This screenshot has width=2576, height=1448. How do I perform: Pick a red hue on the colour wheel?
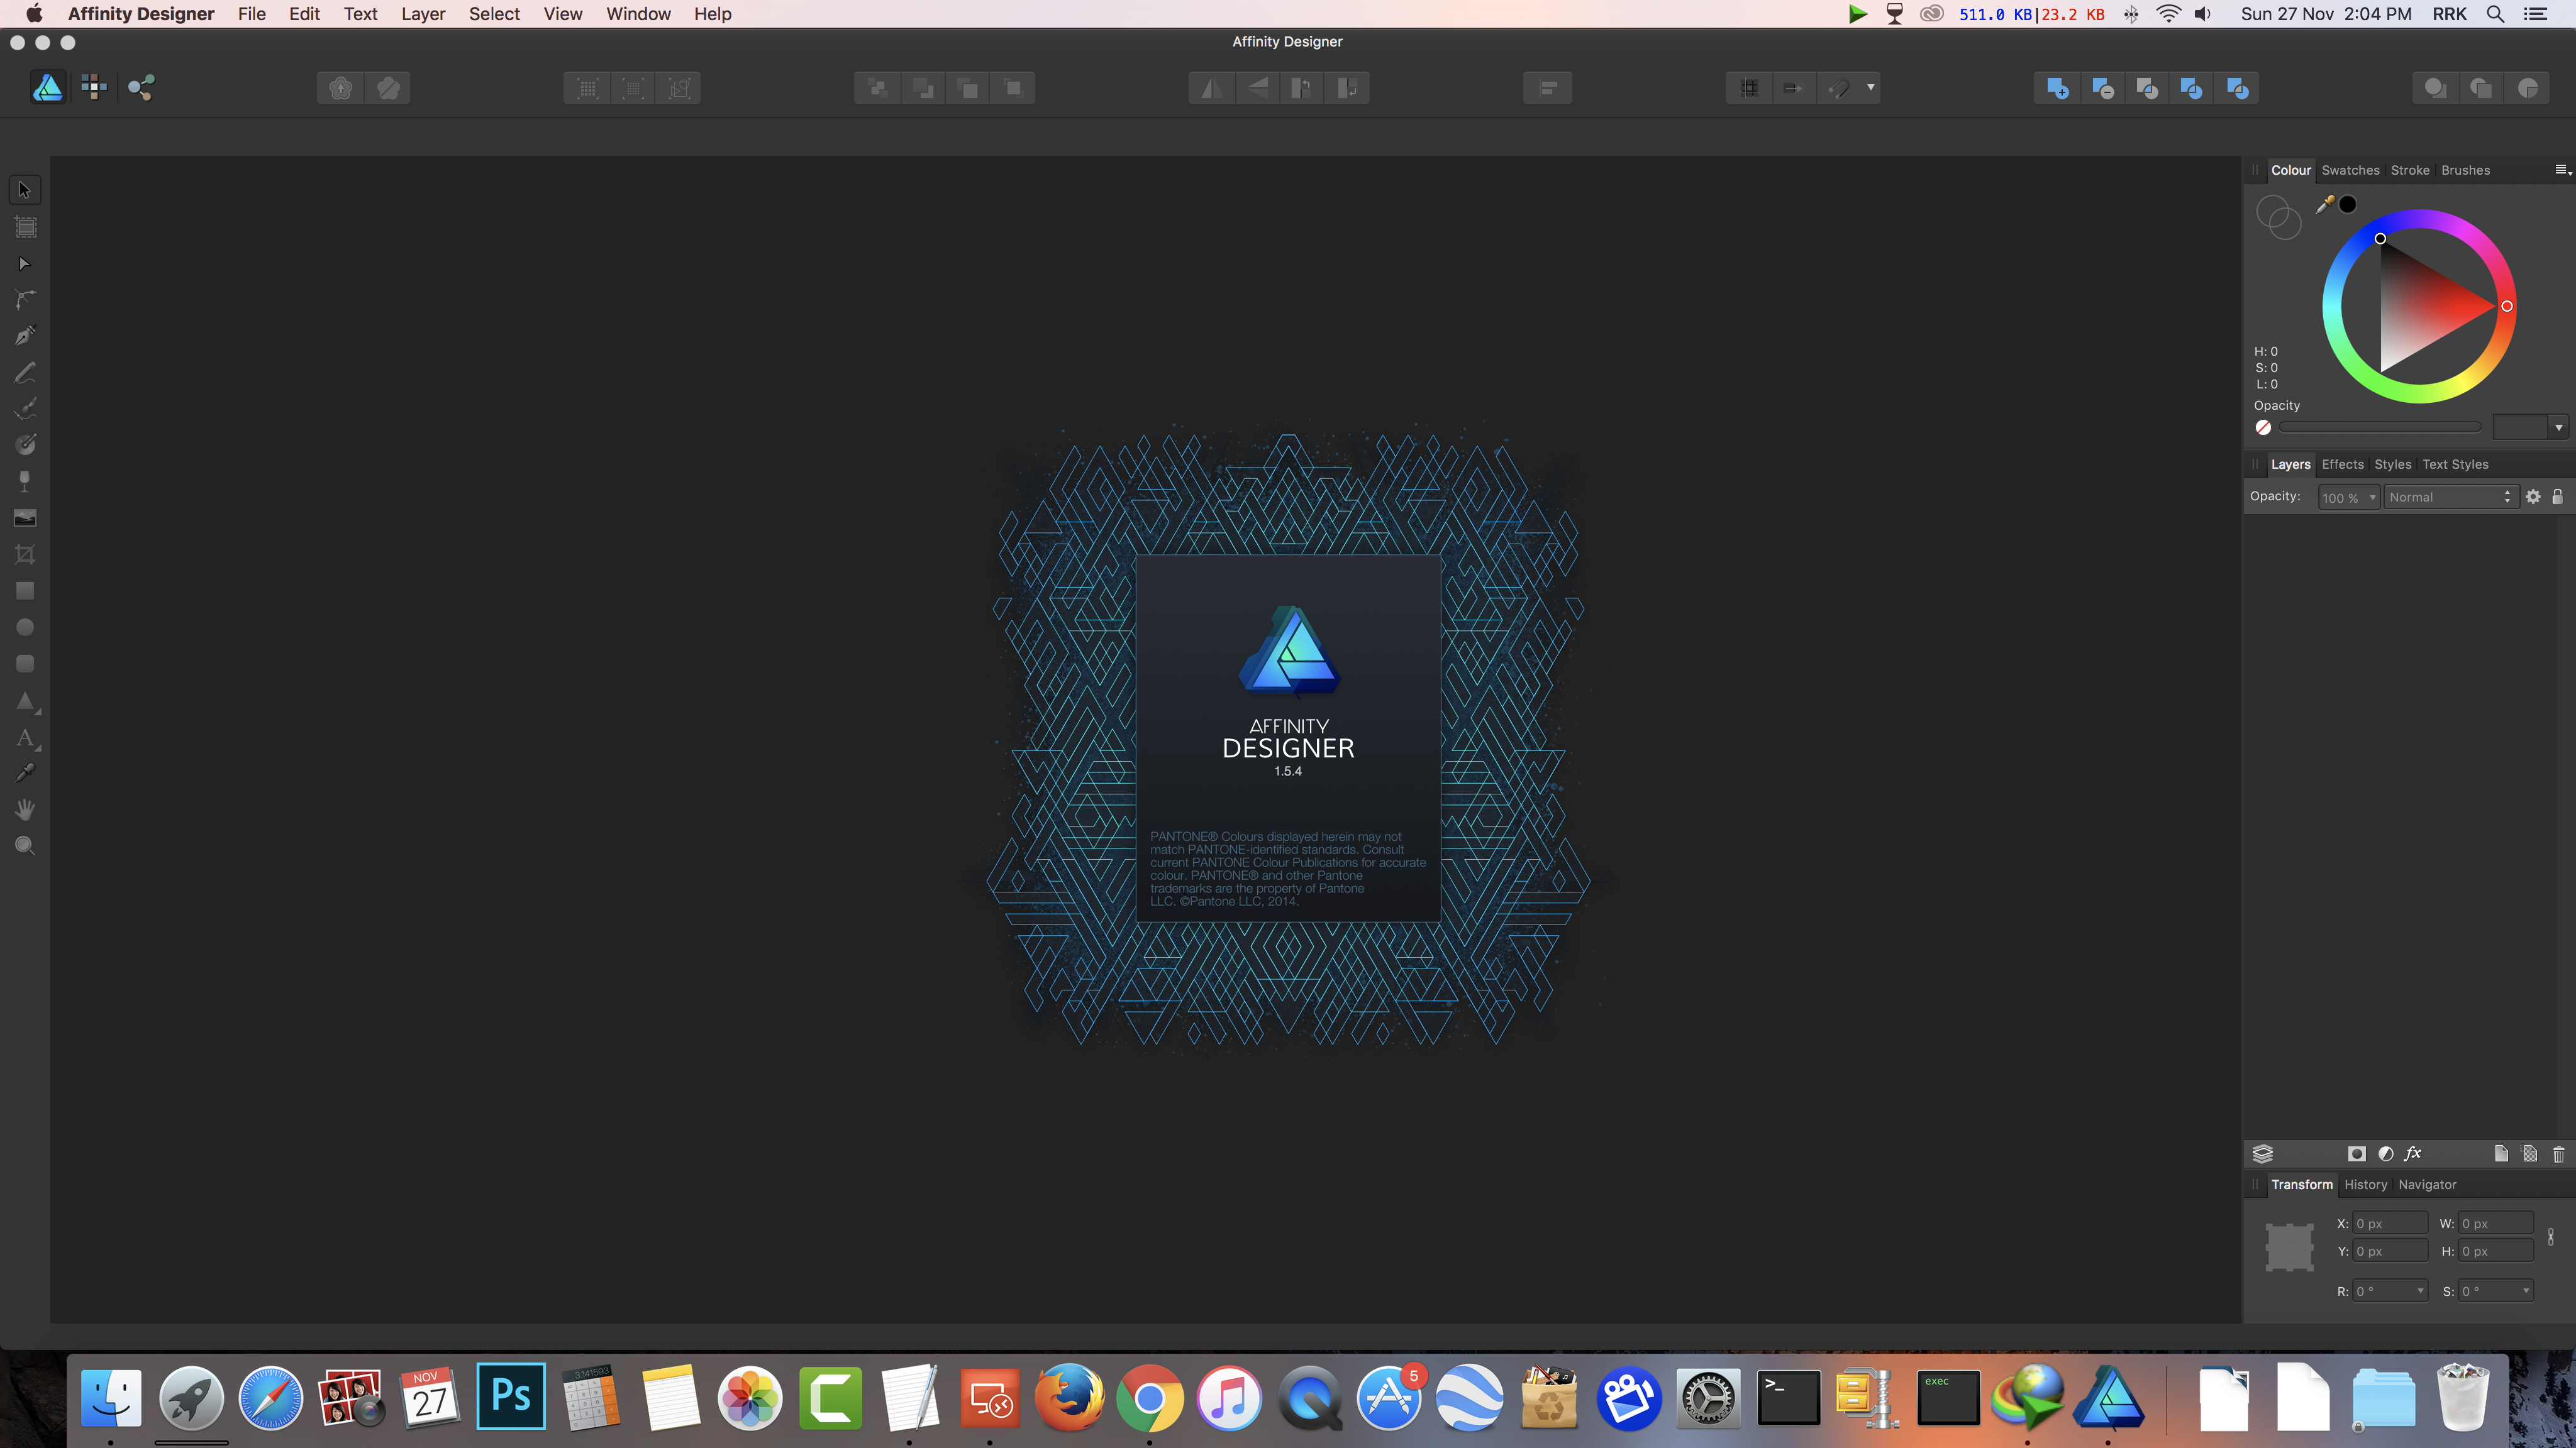tap(2505, 307)
